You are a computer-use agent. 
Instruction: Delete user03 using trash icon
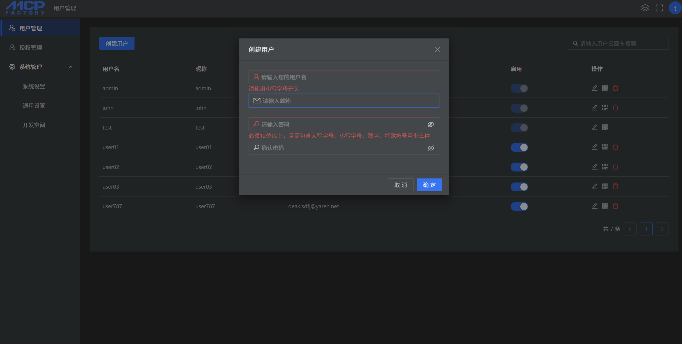616,186
